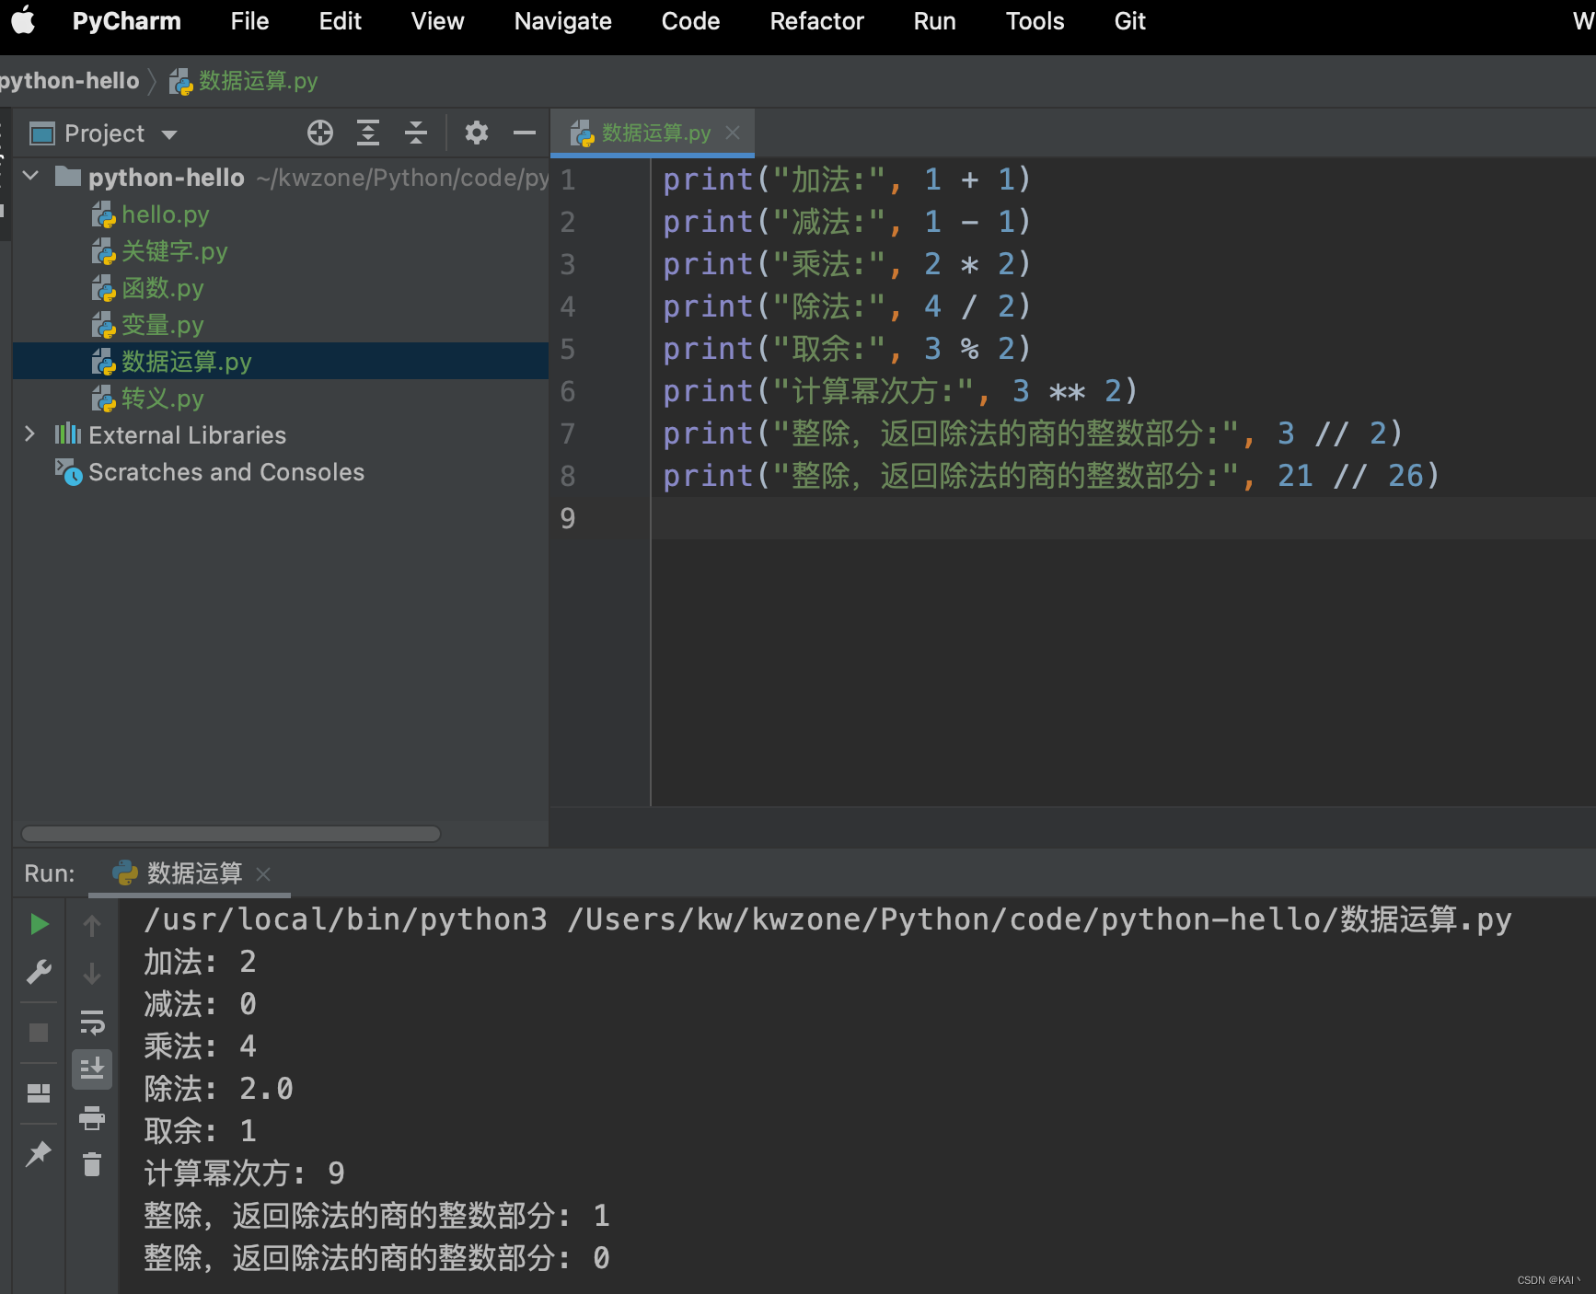Screen dimensions: 1596x1294
Task: Open the Git menu
Action: coord(1129,21)
